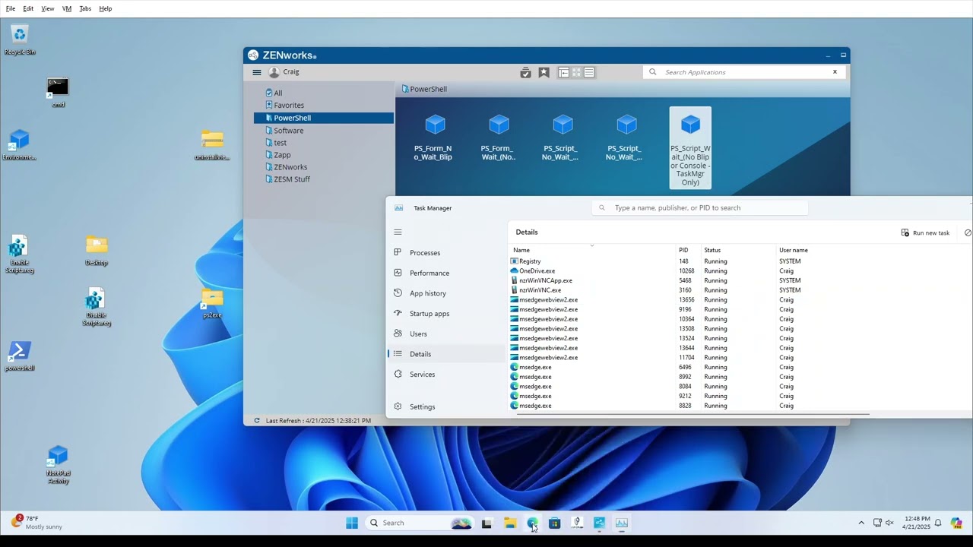Clear the Search Applications field with the X

(x=835, y=72)
